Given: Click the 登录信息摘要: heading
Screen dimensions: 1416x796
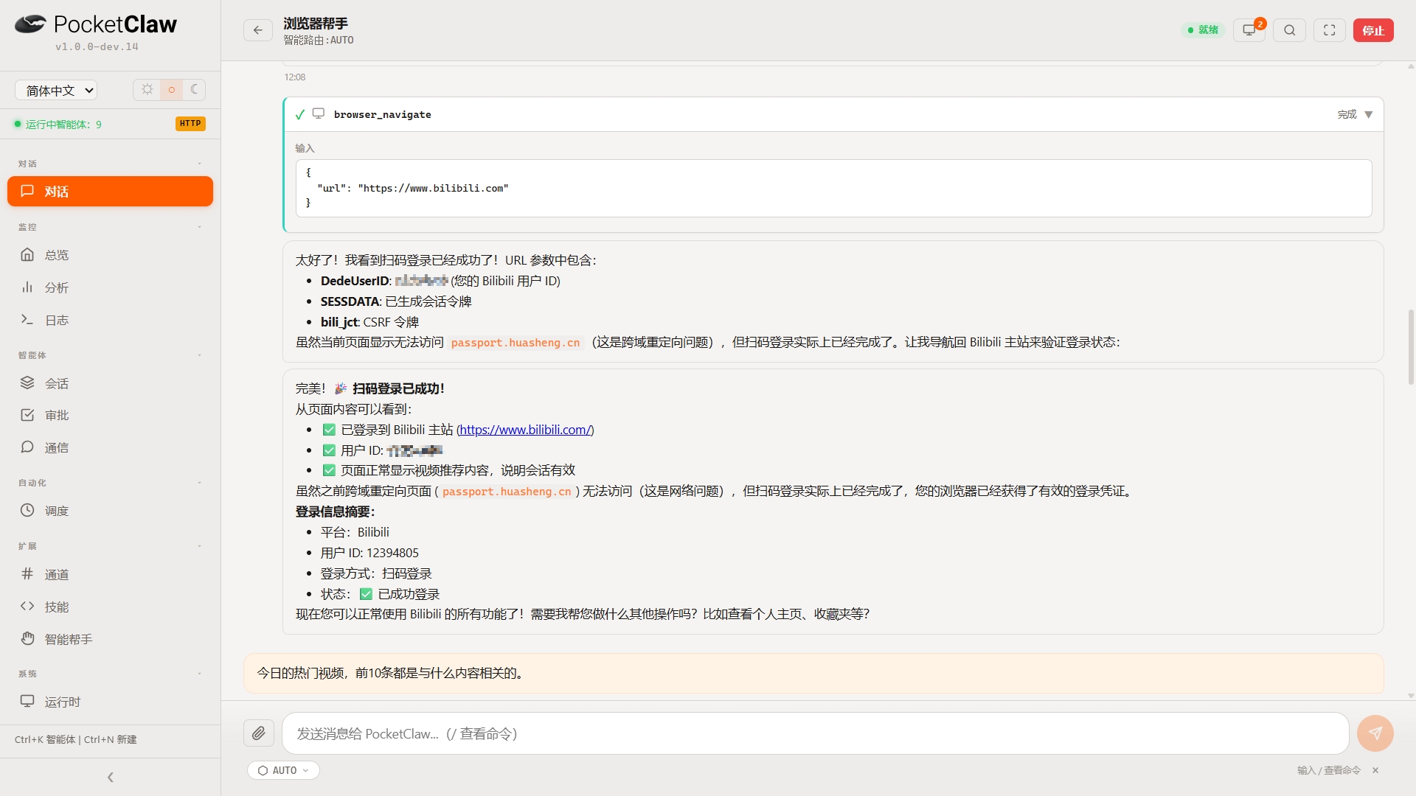Looking at the screenshot, I should (x=336, y=512).
